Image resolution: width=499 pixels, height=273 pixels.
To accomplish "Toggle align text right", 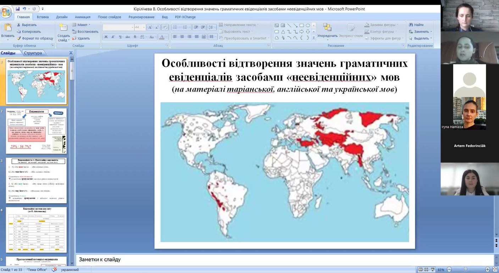I will (189, 36).
